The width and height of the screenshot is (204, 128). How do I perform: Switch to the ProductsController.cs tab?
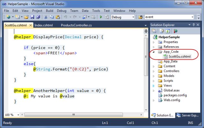click(76, 25)
